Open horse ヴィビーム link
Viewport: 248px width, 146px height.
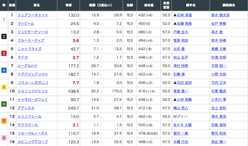coord(26,24)
